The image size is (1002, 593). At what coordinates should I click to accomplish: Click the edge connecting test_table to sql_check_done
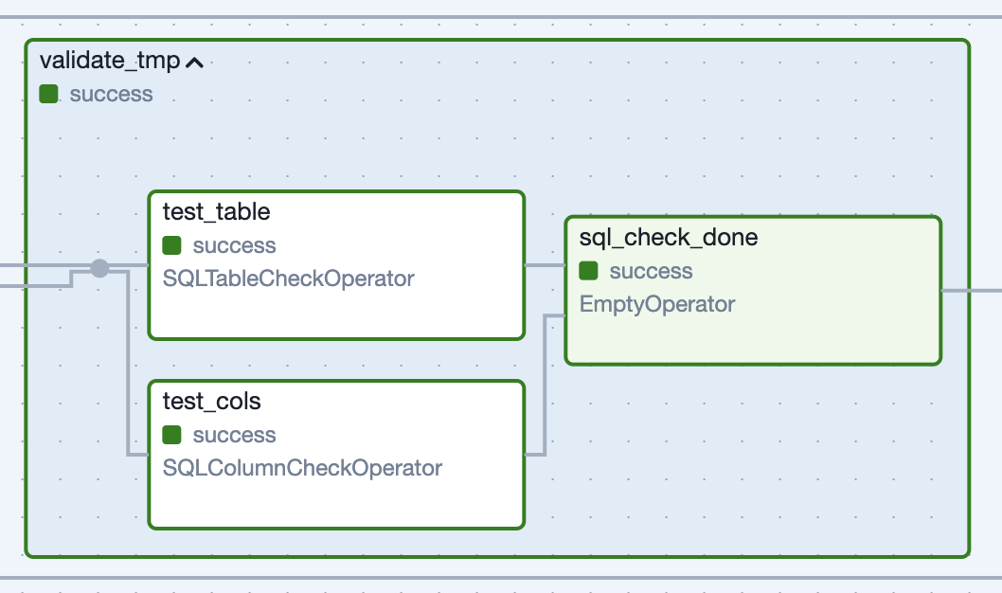545,265
